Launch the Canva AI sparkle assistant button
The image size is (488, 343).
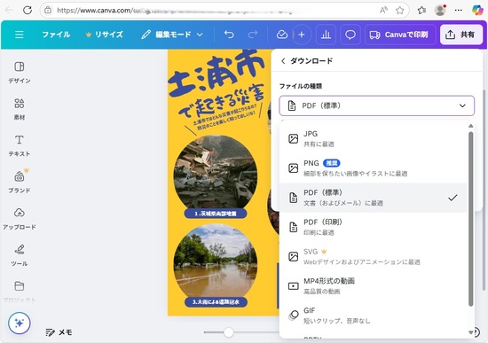tap(20, 324)
